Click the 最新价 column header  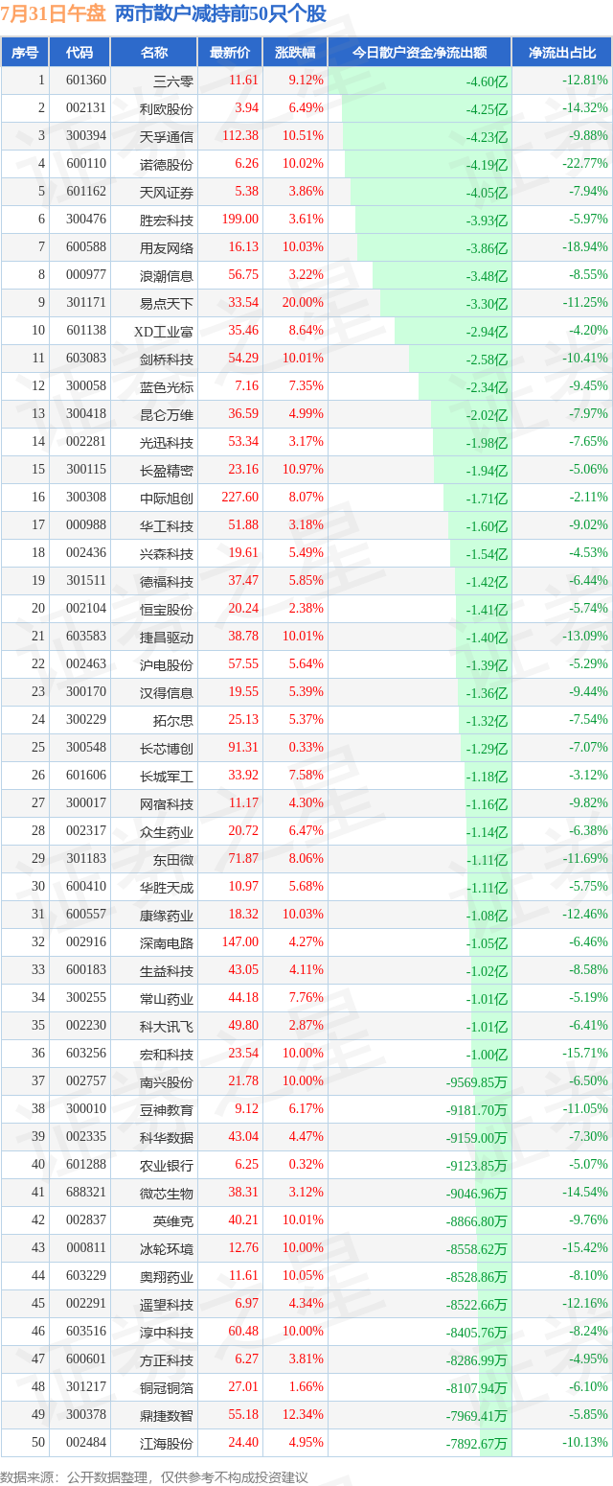coord(230,53)
